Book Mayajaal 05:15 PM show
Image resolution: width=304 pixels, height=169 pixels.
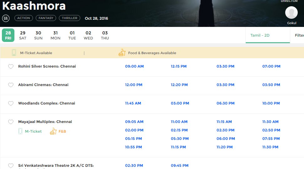point(134,138)
